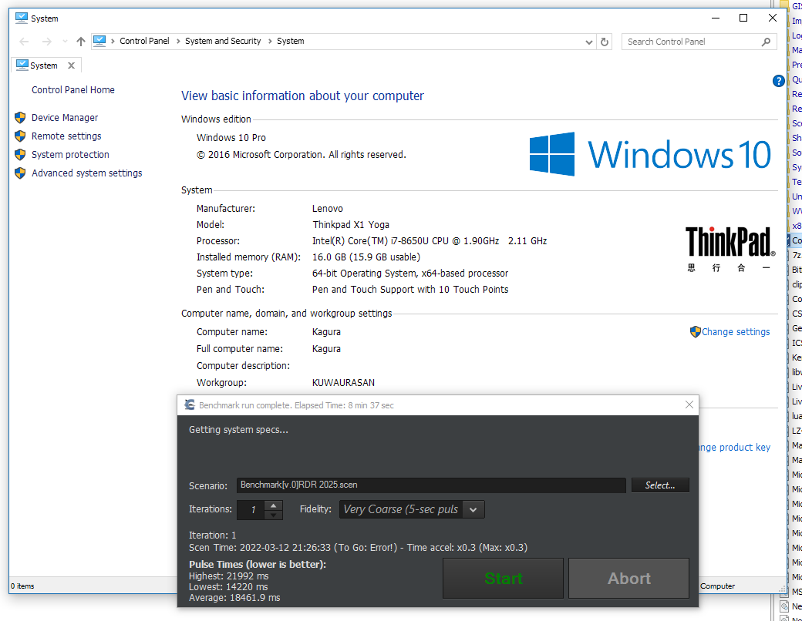The image size is (802, 621).
Task: Decrease Iterations with the down spinner
Action: (273, 515)
